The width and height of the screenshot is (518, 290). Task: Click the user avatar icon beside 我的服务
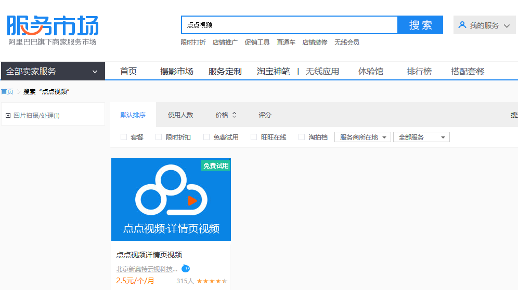(462, 25)
